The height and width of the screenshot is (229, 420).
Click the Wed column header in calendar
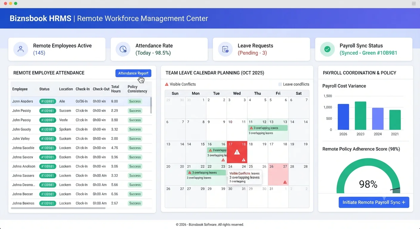click(x=237, y=93)
